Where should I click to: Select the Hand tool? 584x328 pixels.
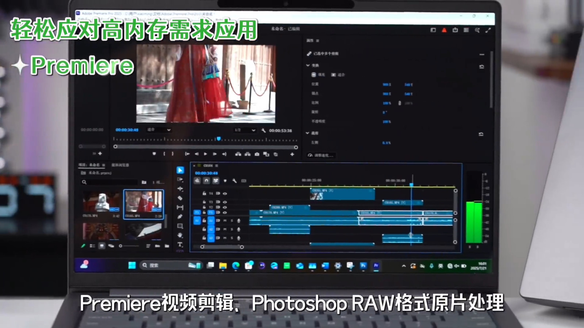click(x=180, y=235)
